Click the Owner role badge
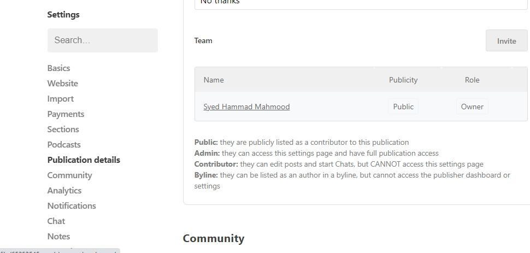The image size is (530, 253). coord(472,107)
